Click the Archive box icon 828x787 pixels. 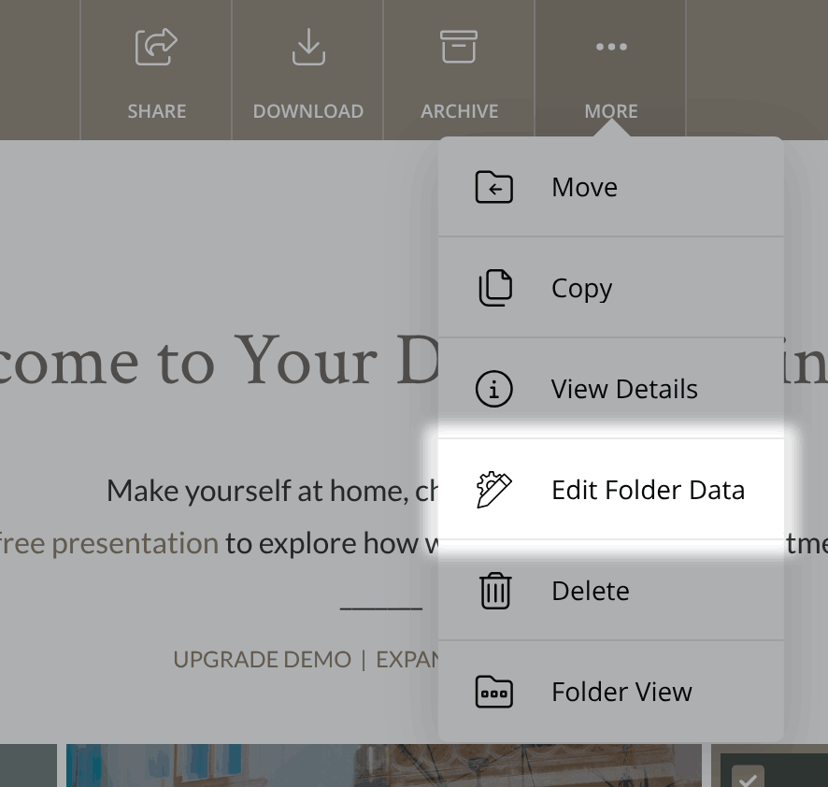click(x=459, y=47)
